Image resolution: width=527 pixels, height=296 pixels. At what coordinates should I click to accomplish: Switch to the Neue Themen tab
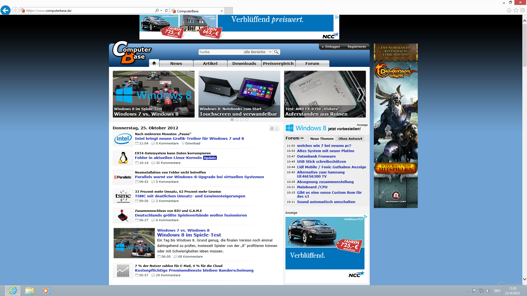(322, 139)
